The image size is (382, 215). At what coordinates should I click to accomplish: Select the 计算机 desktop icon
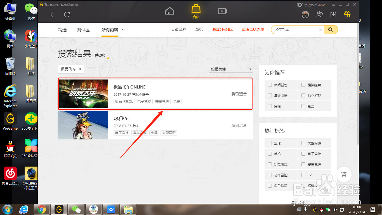[10, 11]
